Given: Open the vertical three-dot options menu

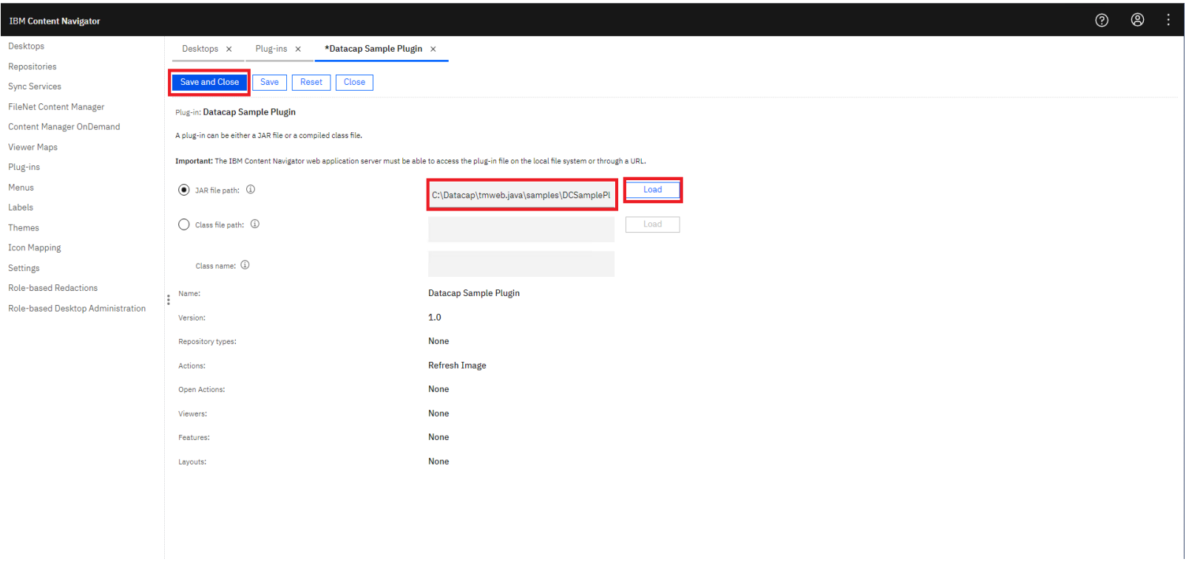Looking at the screenshot, I should tap(1168, 21).
